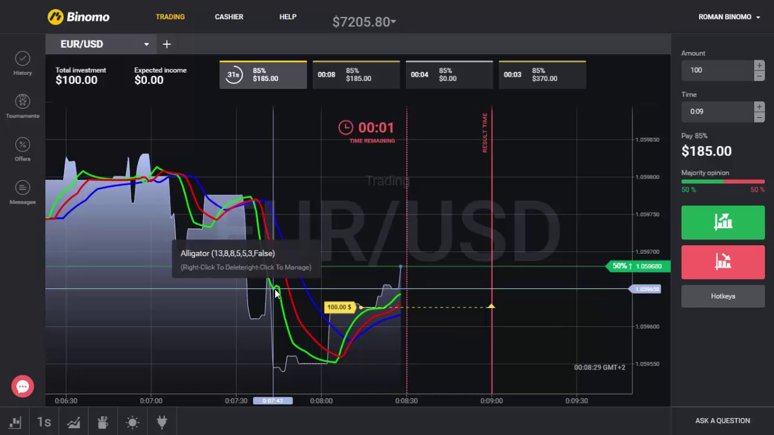Viewport: 774px width, 435px height.
Task: Go to the TRADING tab
Action: pos(170,17)
